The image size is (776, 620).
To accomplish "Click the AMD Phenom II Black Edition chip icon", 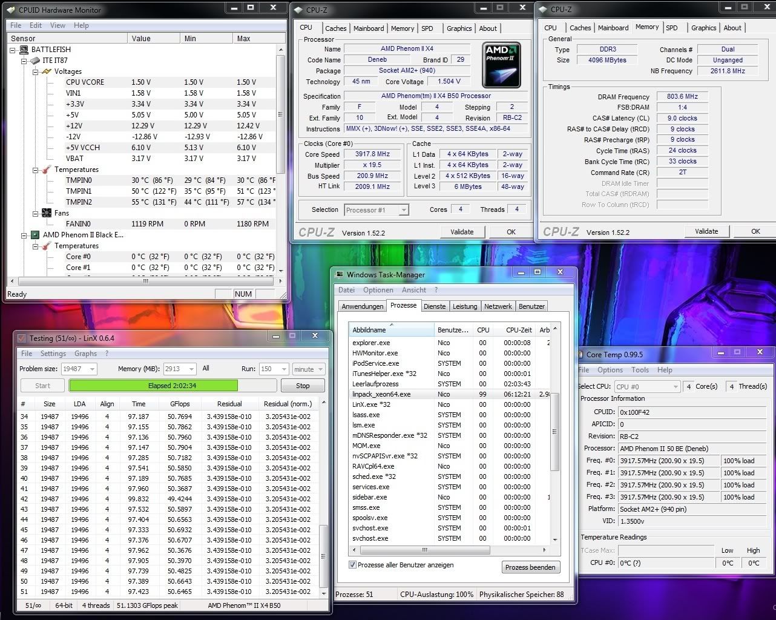I will coord(36,235).
